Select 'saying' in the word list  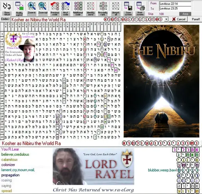[x=6, y=186]
